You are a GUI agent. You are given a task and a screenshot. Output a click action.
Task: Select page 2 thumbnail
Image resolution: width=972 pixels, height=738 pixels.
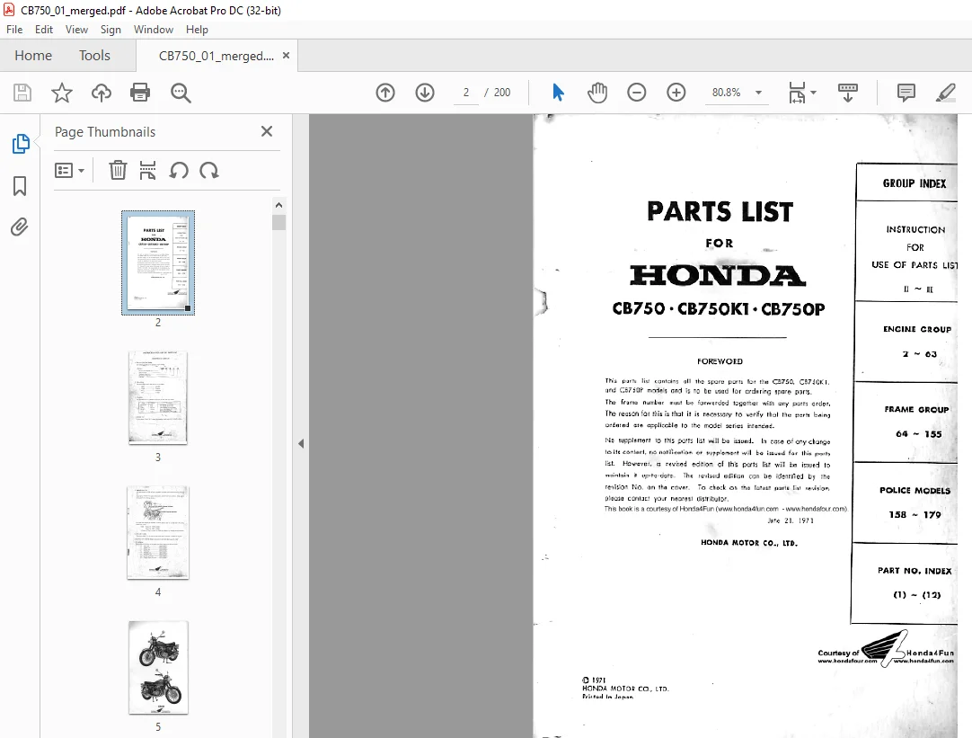point(158,262)
